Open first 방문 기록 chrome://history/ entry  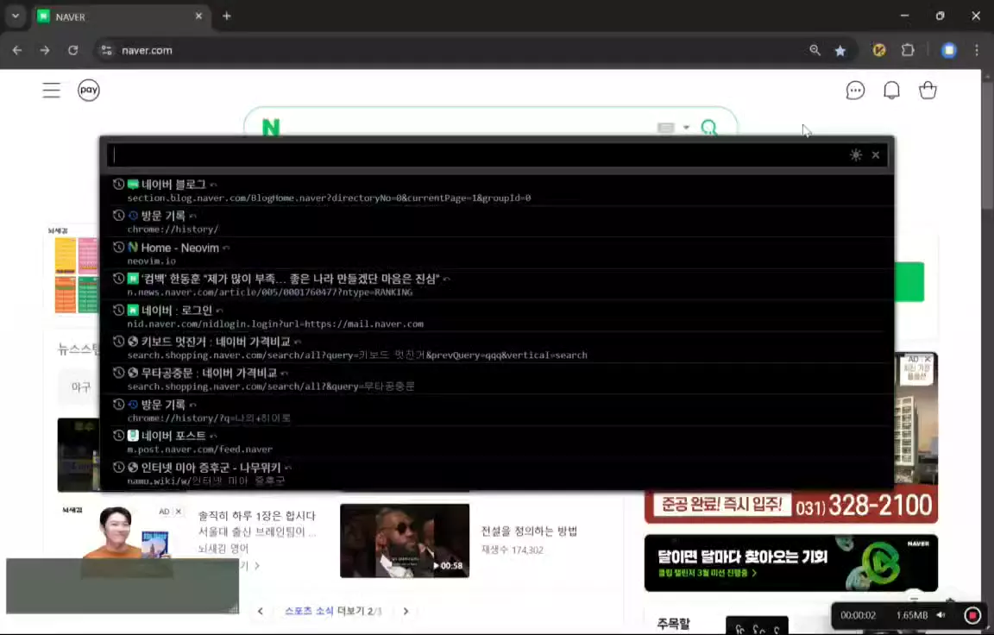(x=497, y=222)
